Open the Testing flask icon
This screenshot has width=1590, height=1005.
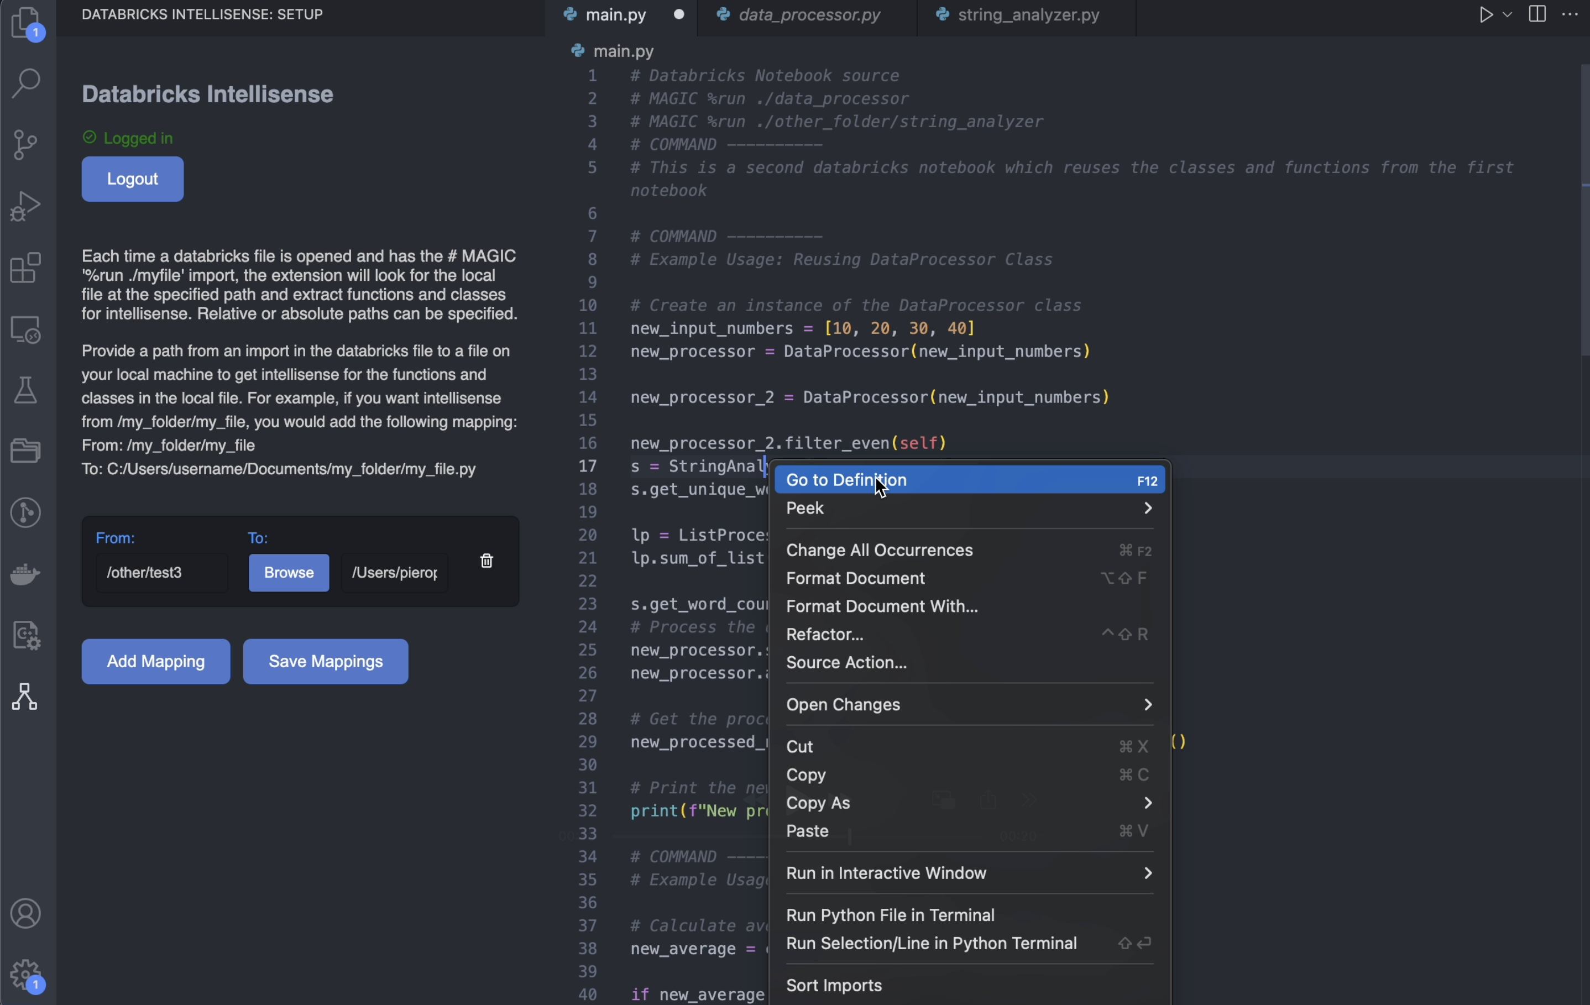coord(26,390)
